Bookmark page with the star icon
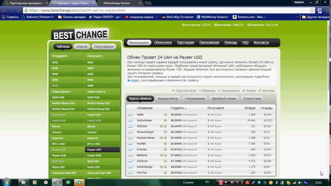 312,10
